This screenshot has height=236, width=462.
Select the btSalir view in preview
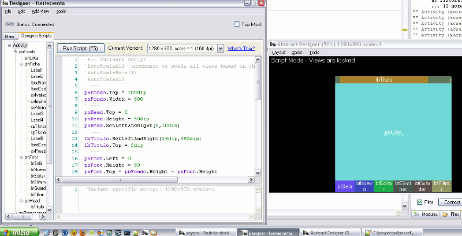[345, 186]
